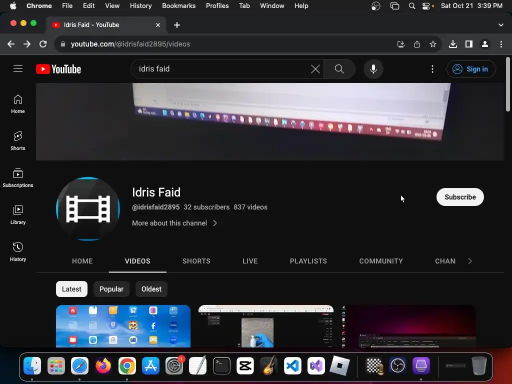Viewport: 512px width, 384px height.
Task: Open the YouTube guide hamburger menu
Action: coord(18,69)
